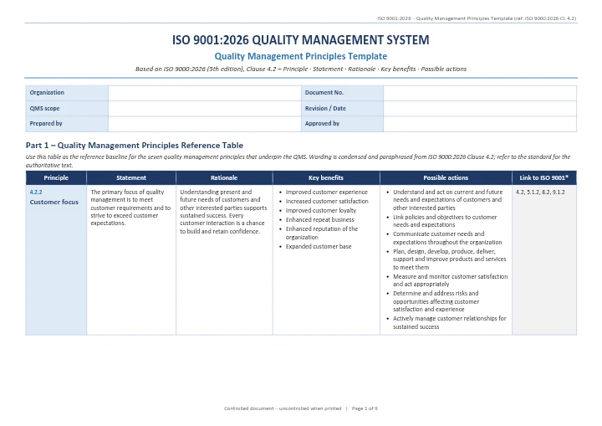Click the Revision / Date value cell

click(480, 109)
